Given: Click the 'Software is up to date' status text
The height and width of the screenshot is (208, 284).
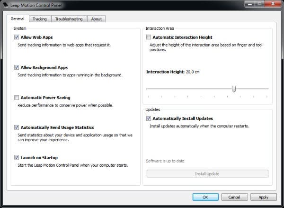Looking at the screenshot, I should 165,161.
